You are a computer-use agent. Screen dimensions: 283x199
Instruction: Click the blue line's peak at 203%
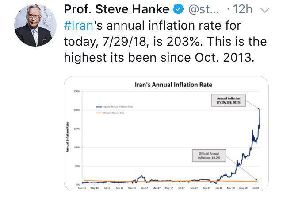click(260, 109)
